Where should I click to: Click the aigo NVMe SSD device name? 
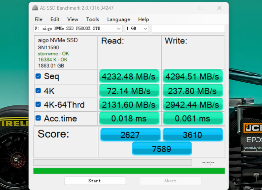(58, 40)
